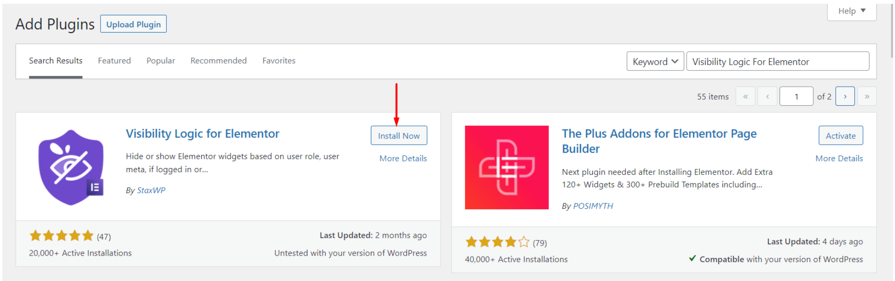This screenshot has height=281, width=895.
Task: Click the Visibility Logic for Elementor plugin icon
Action: [x=71, y=168]
